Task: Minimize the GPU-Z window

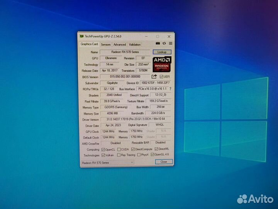Action: 146,36
